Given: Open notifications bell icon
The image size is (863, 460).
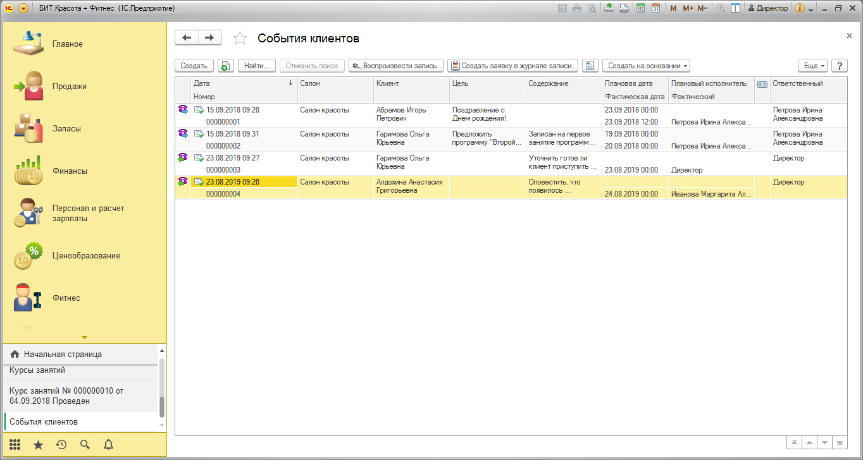Looking at the screenshot, I should click(108, 444).
